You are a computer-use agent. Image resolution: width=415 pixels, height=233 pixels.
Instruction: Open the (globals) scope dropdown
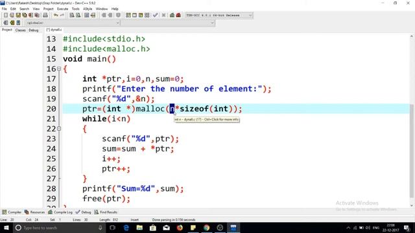tap(72, 23)
